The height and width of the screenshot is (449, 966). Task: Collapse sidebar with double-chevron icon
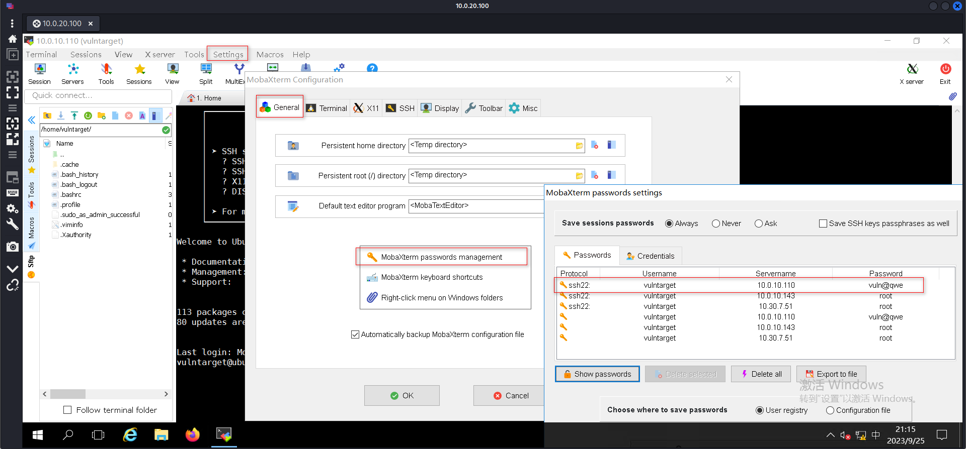(31, 120)
